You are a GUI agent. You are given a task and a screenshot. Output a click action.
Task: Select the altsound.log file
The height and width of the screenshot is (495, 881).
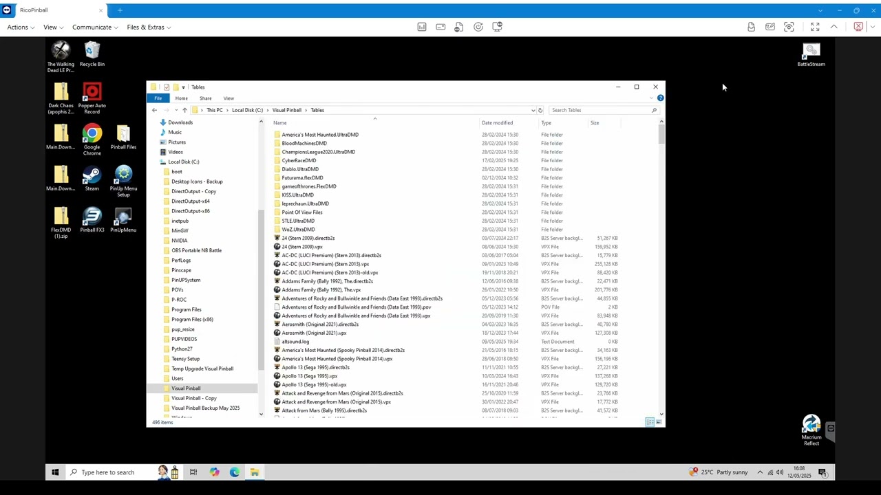coord(295,342)
